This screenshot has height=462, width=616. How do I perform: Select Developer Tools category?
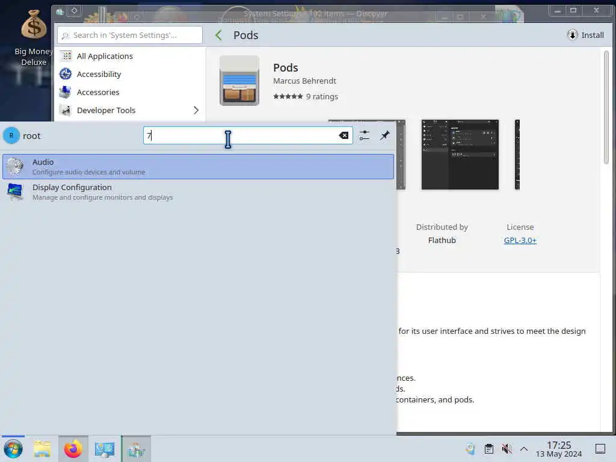click(130, 111)
